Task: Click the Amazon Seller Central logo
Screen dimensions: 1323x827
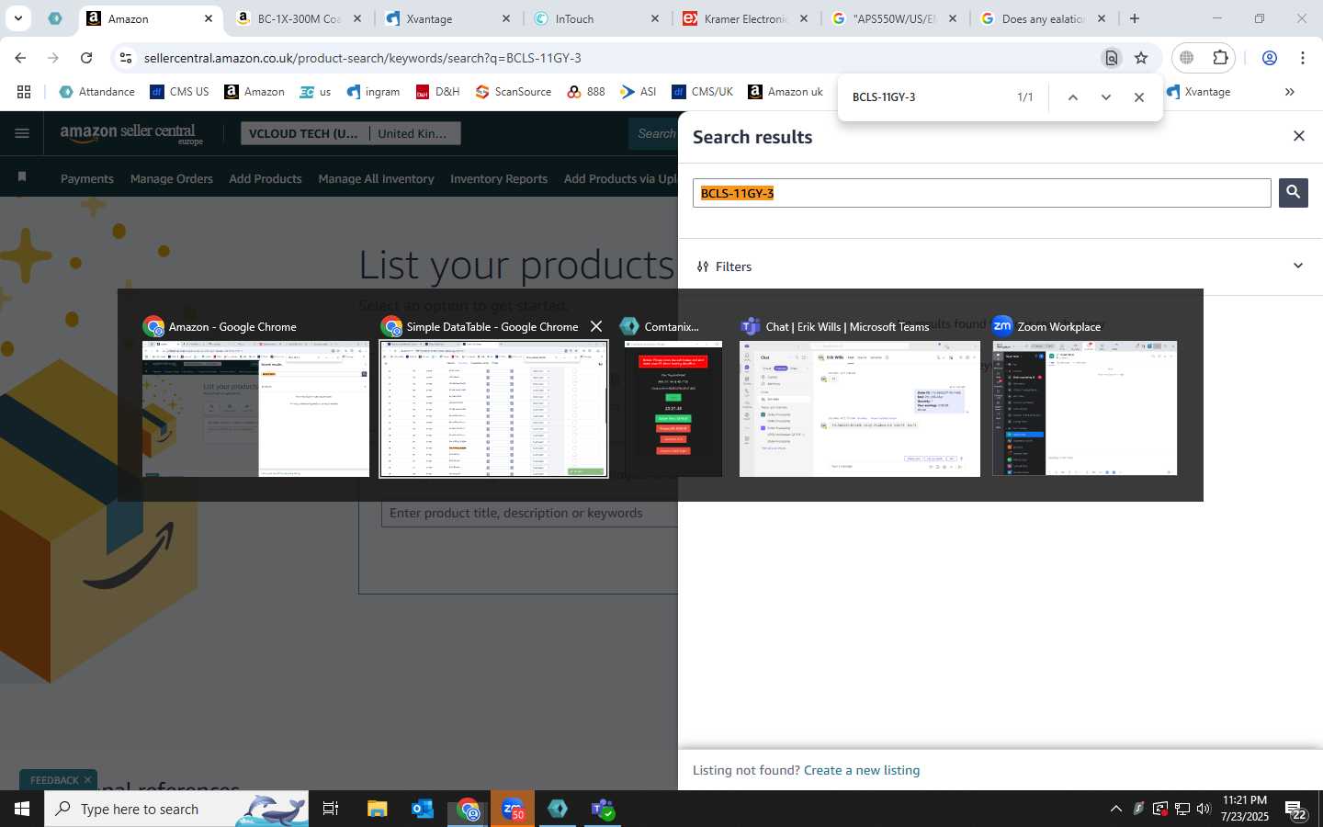Action: pos(131,134)
